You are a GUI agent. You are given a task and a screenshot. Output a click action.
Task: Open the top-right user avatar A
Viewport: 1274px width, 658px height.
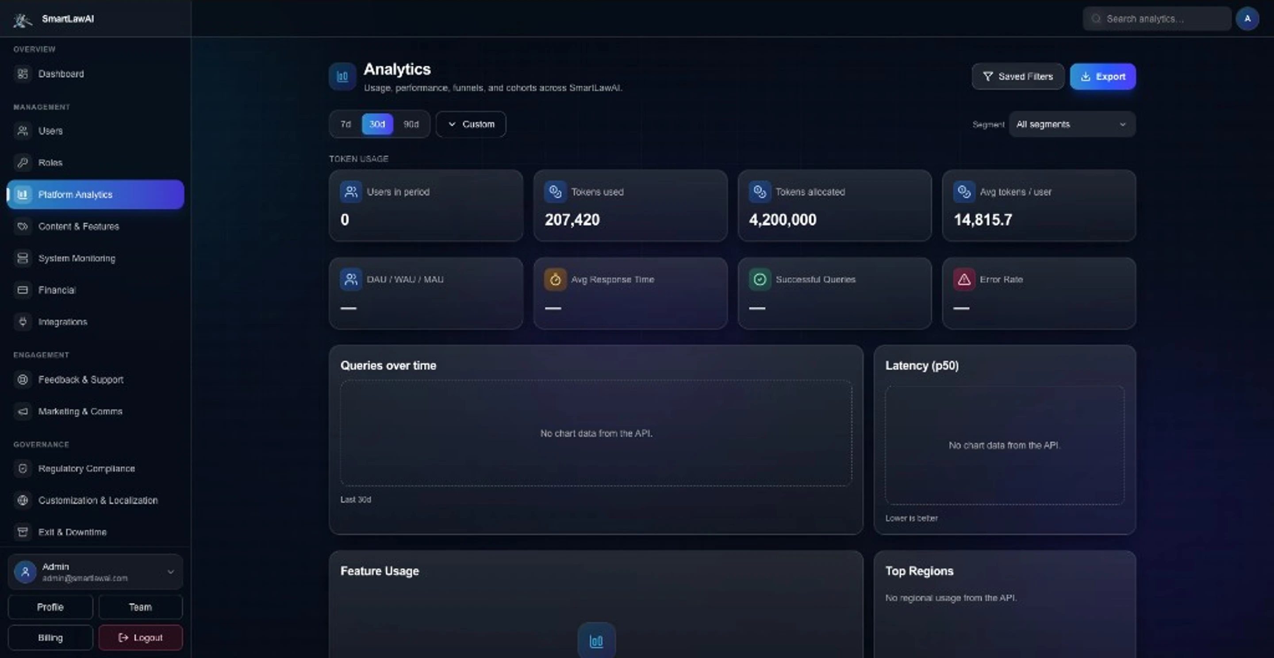coord(1247,19)
